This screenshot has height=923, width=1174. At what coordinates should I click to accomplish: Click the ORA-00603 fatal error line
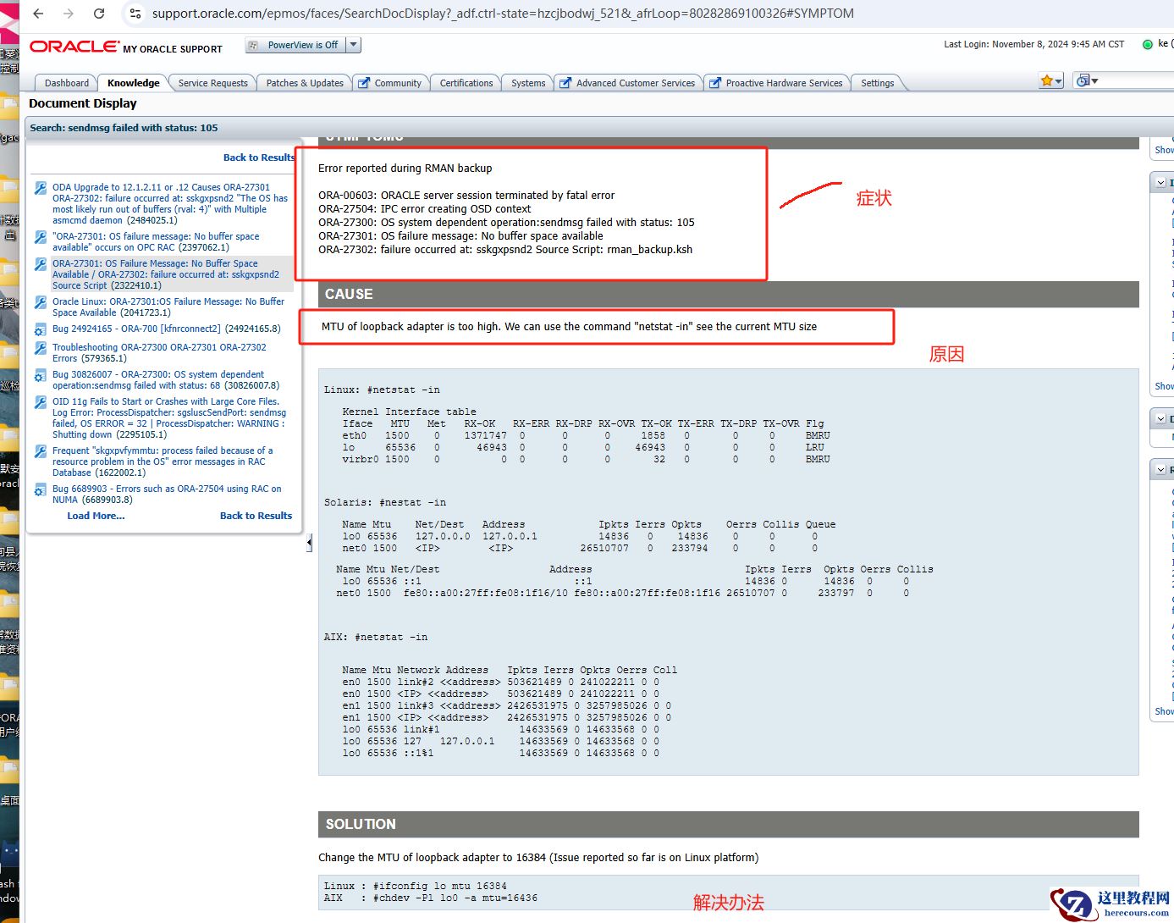pyautogui.click(x=466, y=196)
